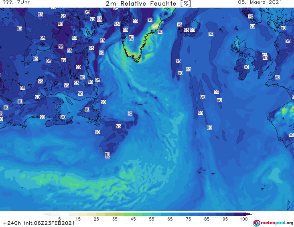The image size is (294, 227).
Task: Click the colorbar value "45"
Action: click(x=133, y=219)
